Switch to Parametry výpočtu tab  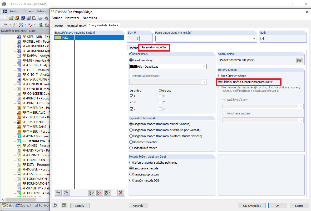154,47
